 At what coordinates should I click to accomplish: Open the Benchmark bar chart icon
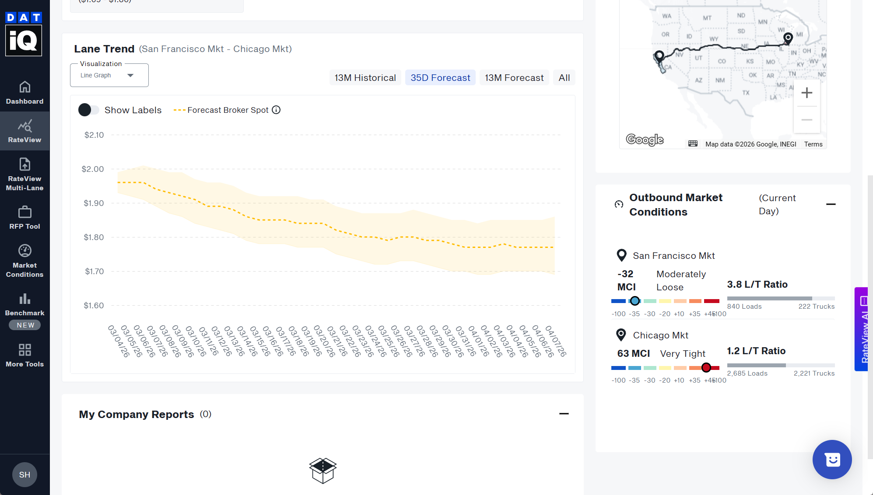click(25, 299)
